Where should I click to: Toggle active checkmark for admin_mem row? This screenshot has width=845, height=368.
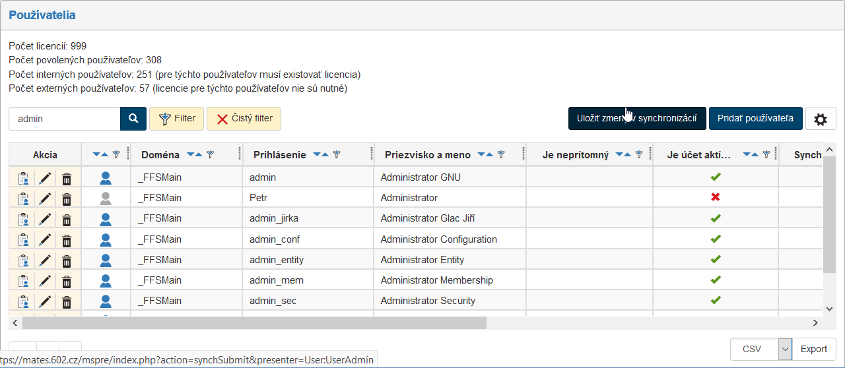pos(716,280)
